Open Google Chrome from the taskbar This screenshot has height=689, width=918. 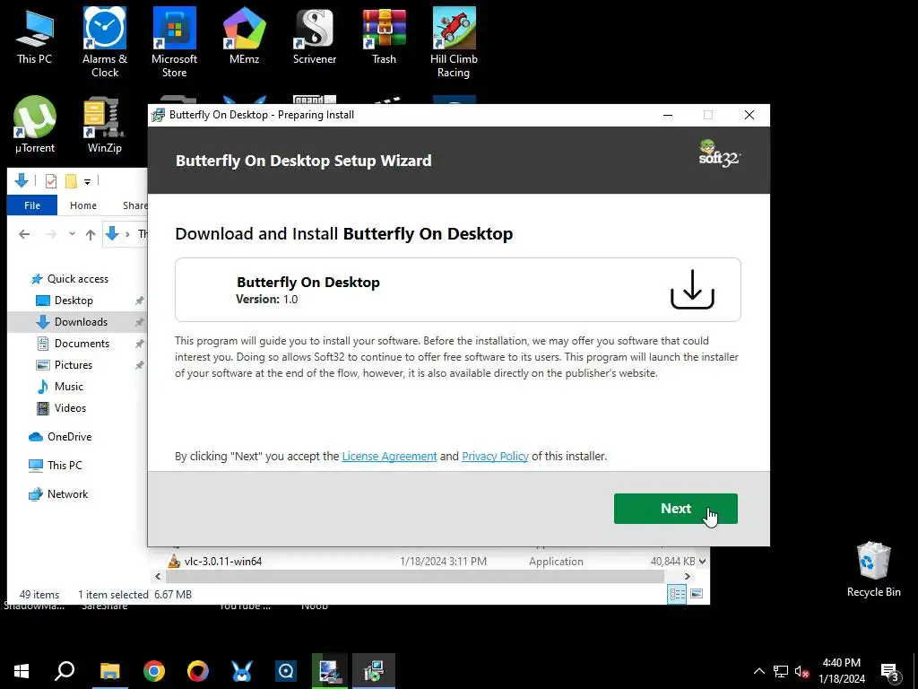154,671
